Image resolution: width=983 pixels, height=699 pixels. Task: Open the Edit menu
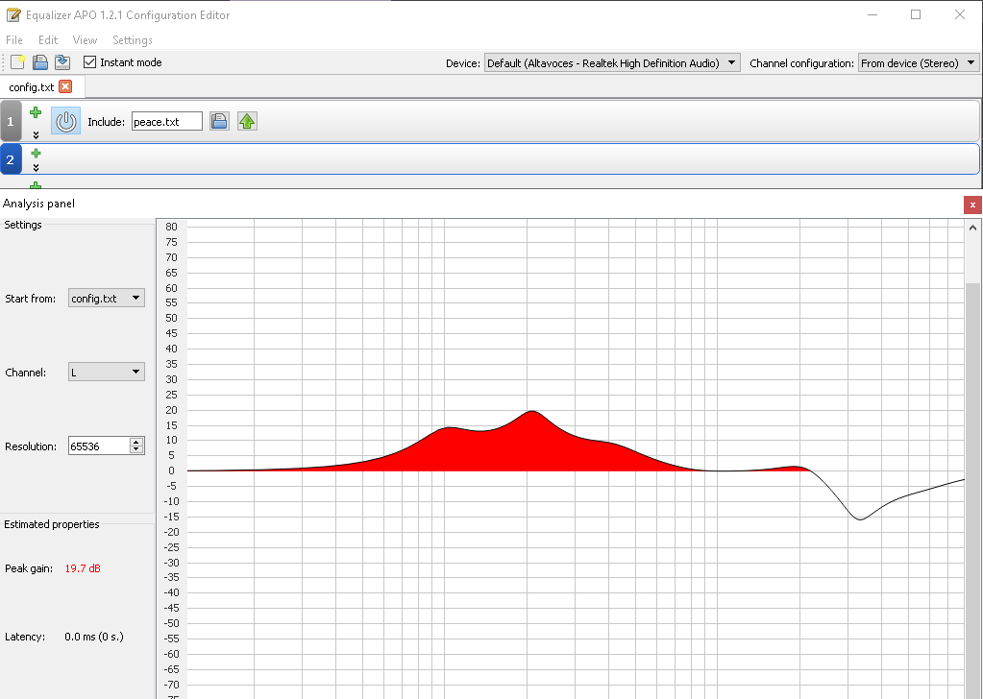click(48, 40)
